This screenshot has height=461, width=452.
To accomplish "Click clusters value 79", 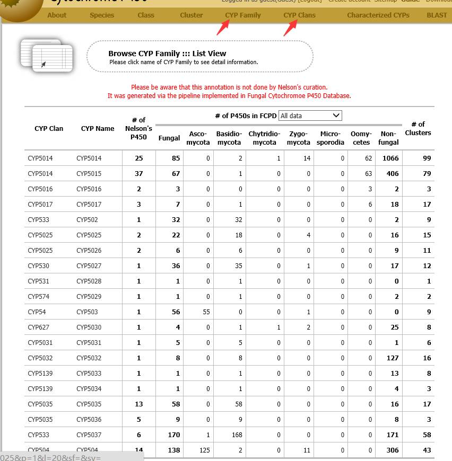I will point(427,173).
